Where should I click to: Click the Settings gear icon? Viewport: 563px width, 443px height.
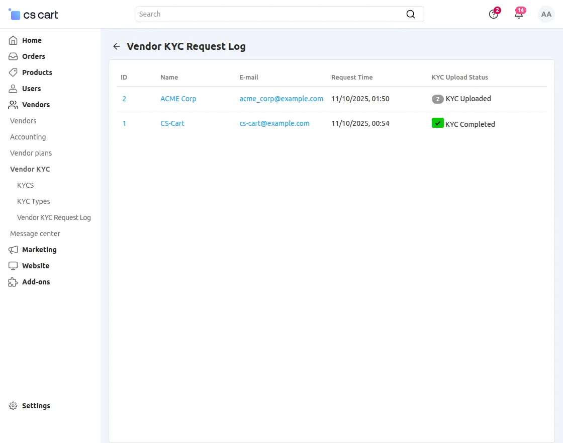[13, 405]
